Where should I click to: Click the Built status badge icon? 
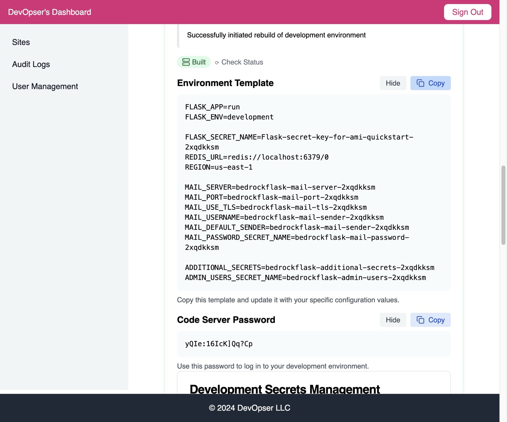click(x=186, y=62)
